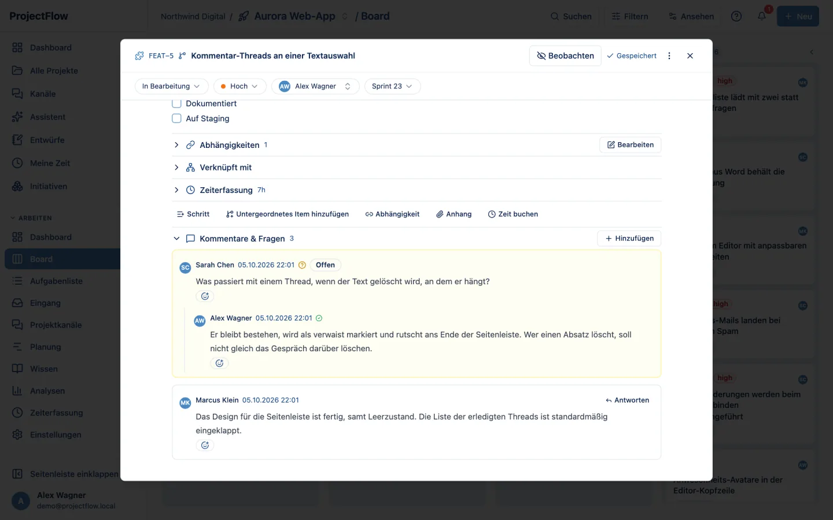The image size is (833, 520).
Task: Expand the Zeiterfassung section
Action: tap(176, 190)
